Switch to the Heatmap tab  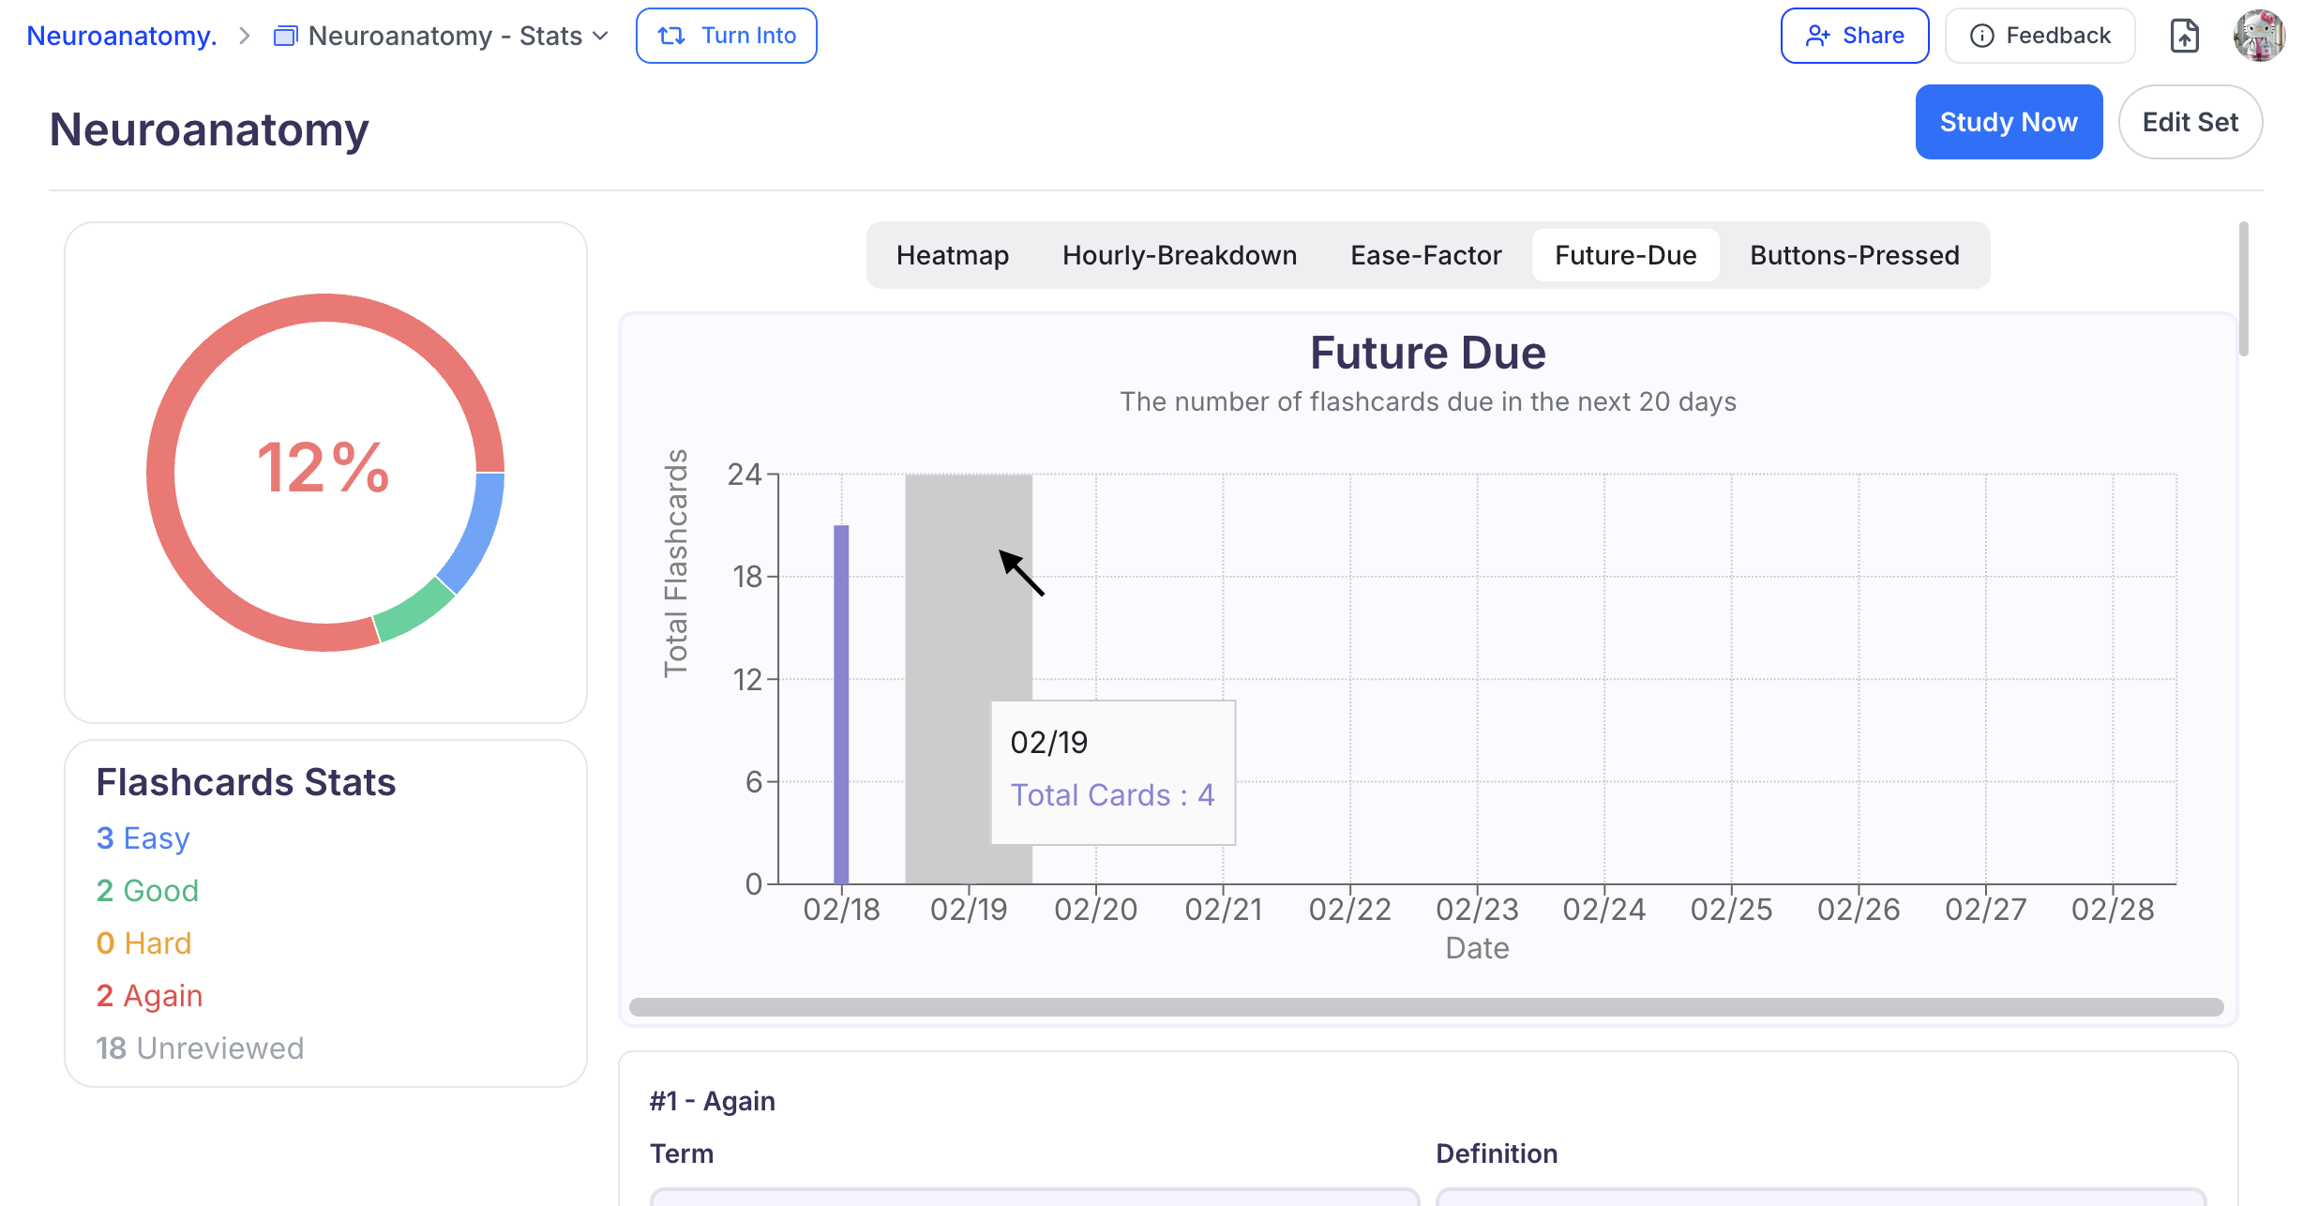[x=952, y=255]
